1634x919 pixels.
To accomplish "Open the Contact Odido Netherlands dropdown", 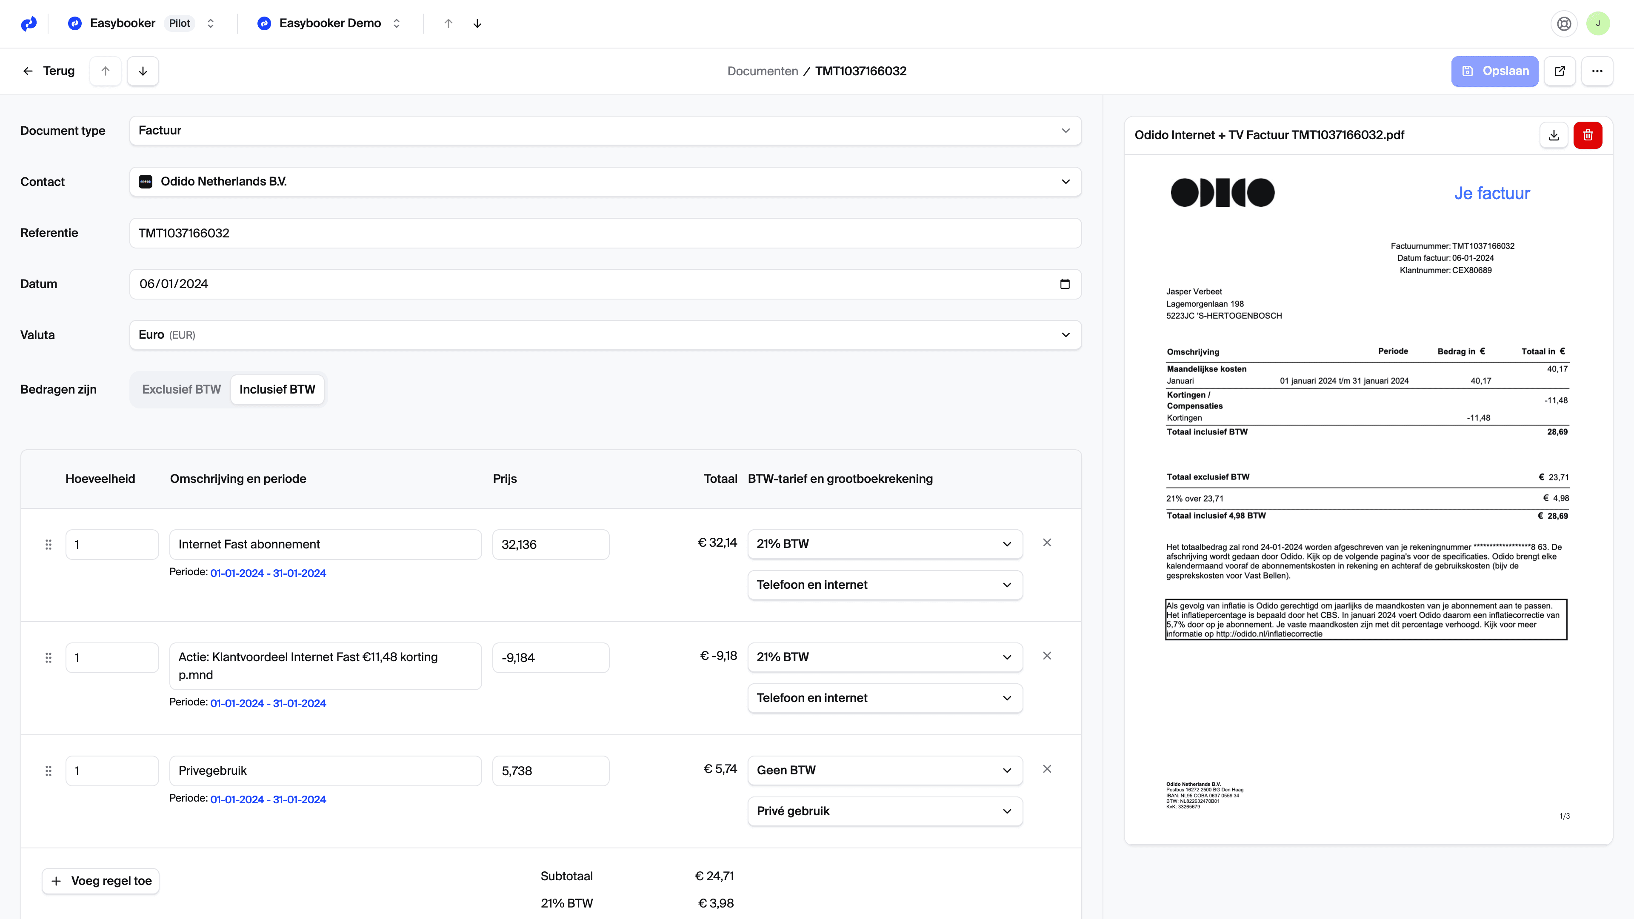I will click(x=605, y=181).
